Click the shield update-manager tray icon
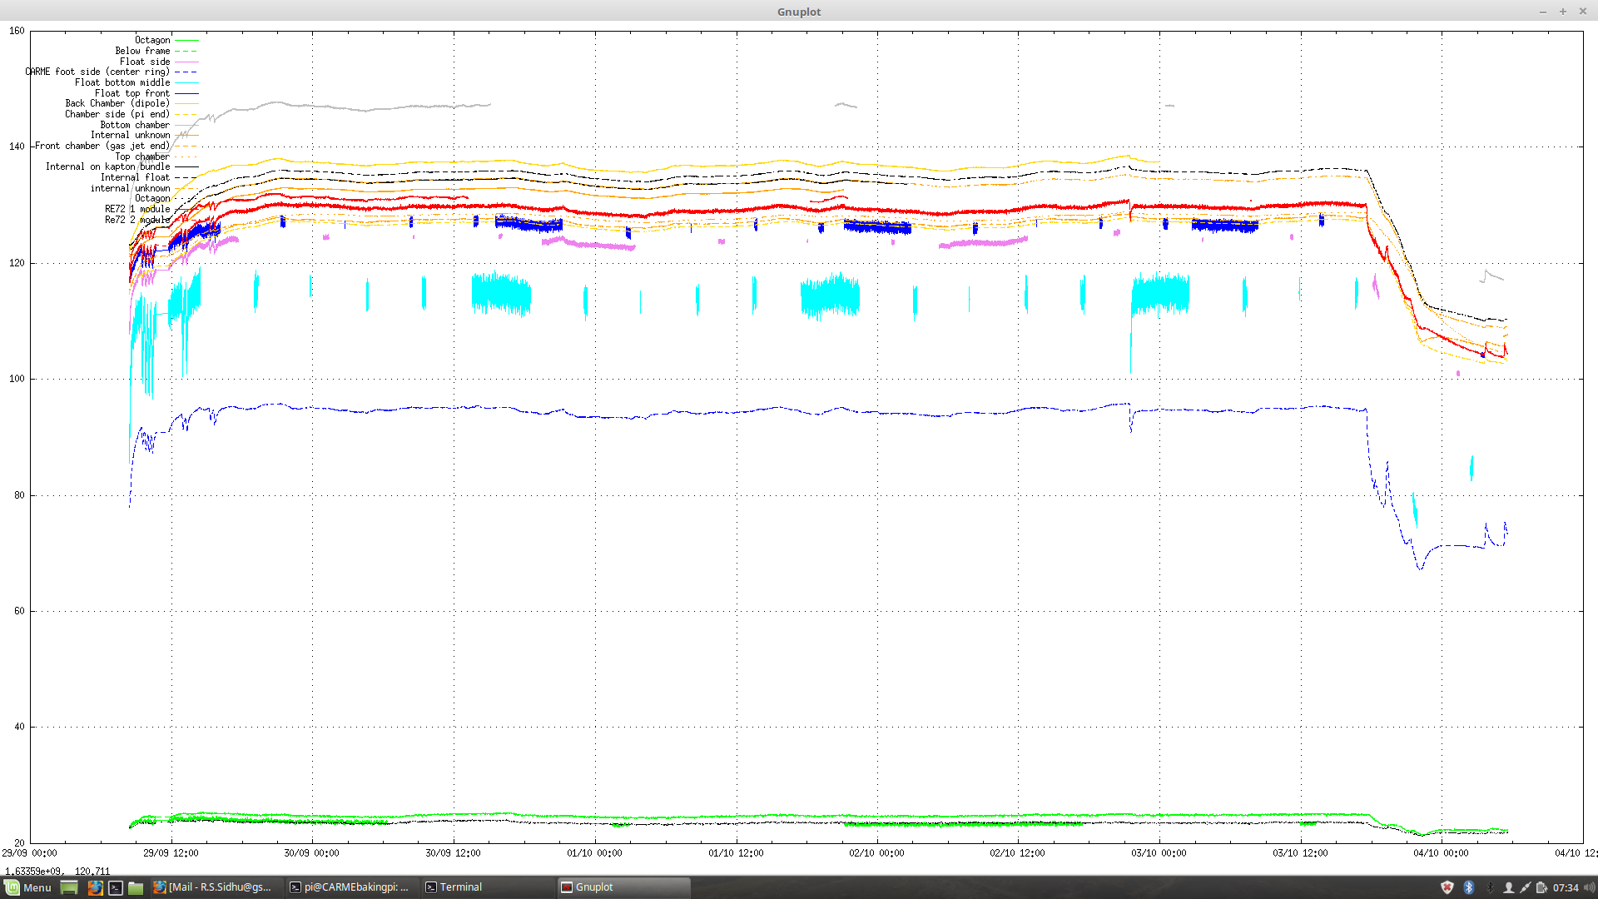The height and width of the screenshot is (899, 1598). point(1447,887)
